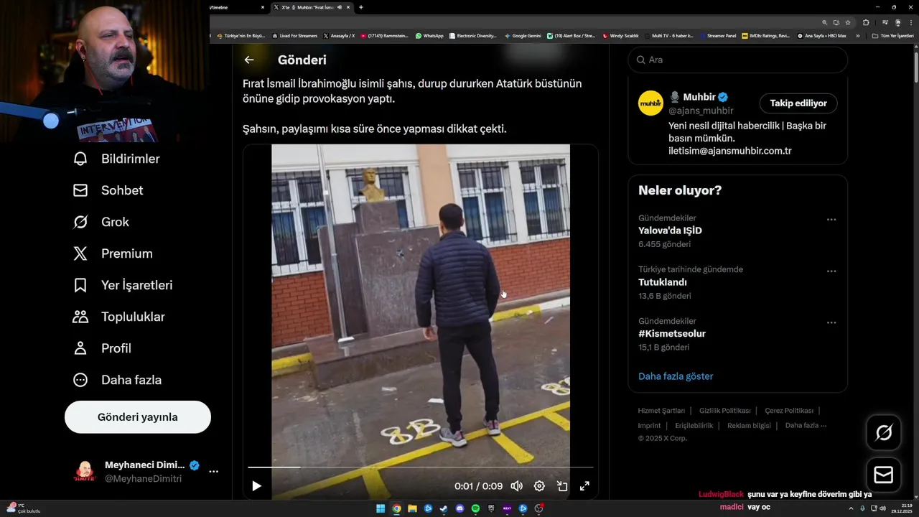Expand the footer Daha fazla menu
919x517 pixels.
click(x=806, y=426)
